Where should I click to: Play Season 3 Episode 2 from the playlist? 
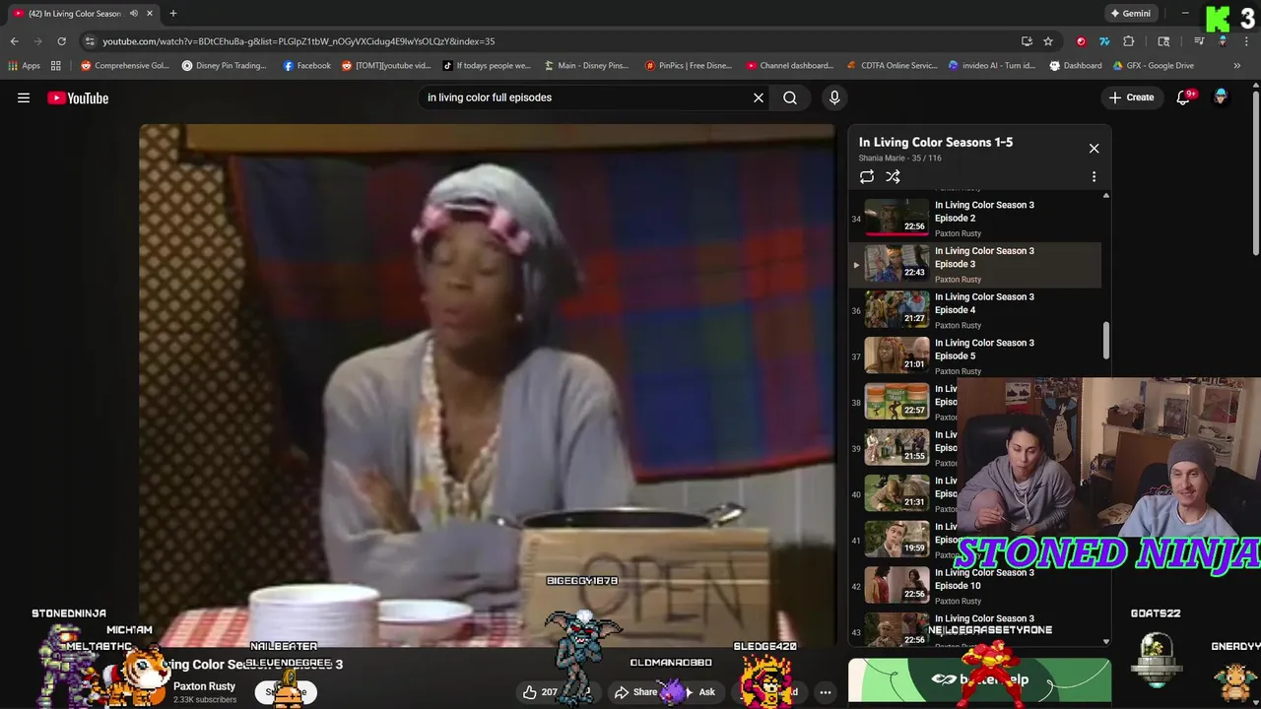tap(975, 219)
